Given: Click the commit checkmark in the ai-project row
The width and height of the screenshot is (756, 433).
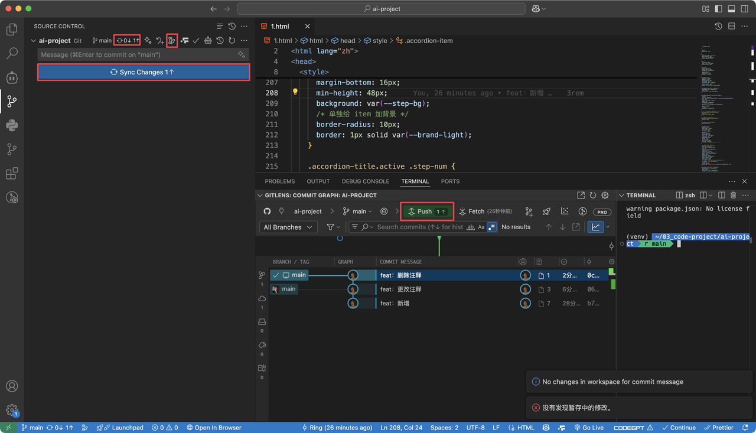Looking at the screenshot, I should (x=196, y=41).
